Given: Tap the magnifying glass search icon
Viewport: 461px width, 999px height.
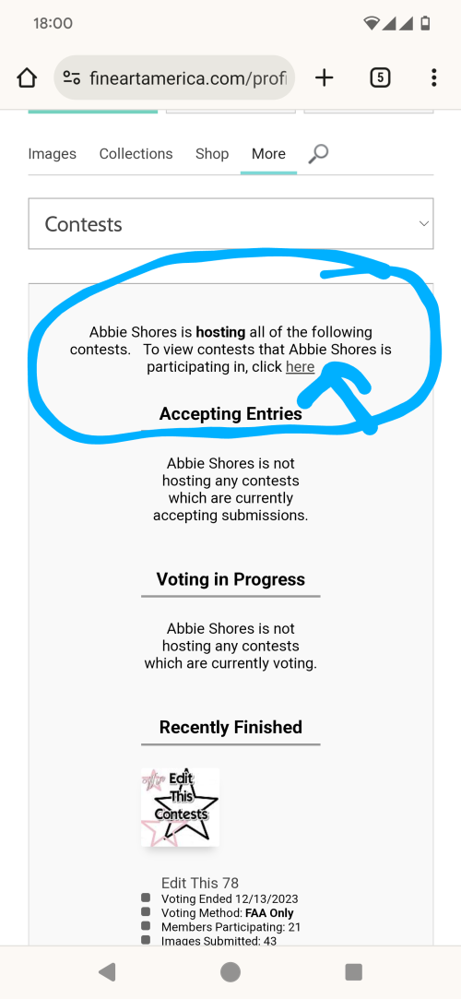Looking at the screenshot, I should (x=318, y=153).
